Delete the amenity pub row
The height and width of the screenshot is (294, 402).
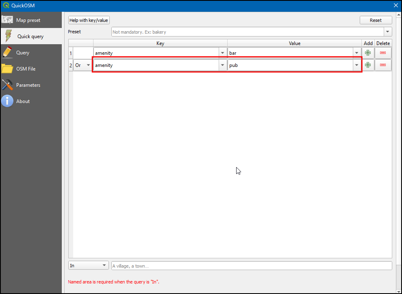point(383,65)
